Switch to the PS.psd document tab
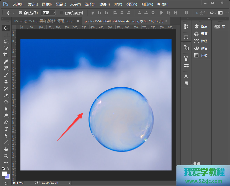Image resolution: width=230 pixels, height=186 pixels. point(44,21)
